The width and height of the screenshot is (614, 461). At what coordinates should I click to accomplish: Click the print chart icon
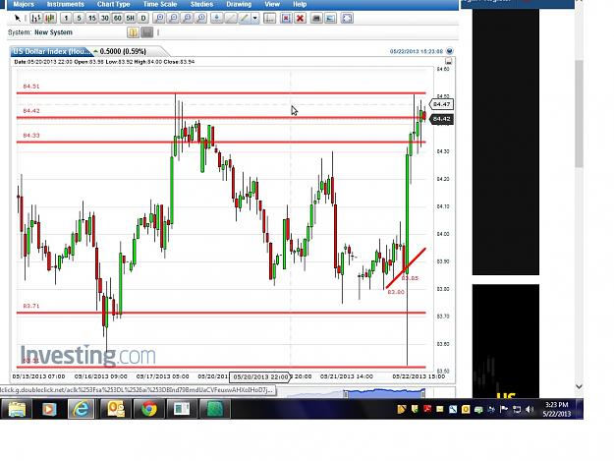pos(316,18)
